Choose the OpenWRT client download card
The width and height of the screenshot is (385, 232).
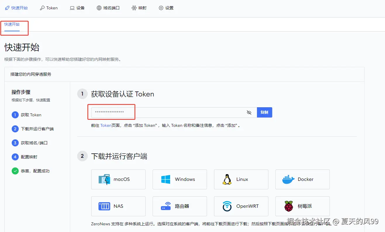click(x=241, y=206)
